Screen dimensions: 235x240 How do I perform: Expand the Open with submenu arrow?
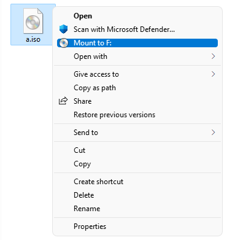pos(213,56)
